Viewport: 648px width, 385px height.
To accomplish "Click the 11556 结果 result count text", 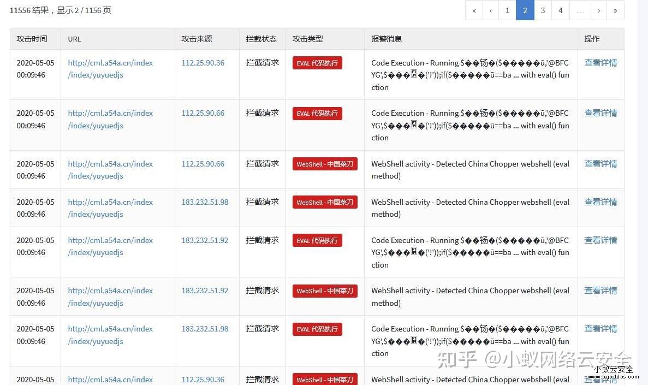I will click(x=29, y=10).
